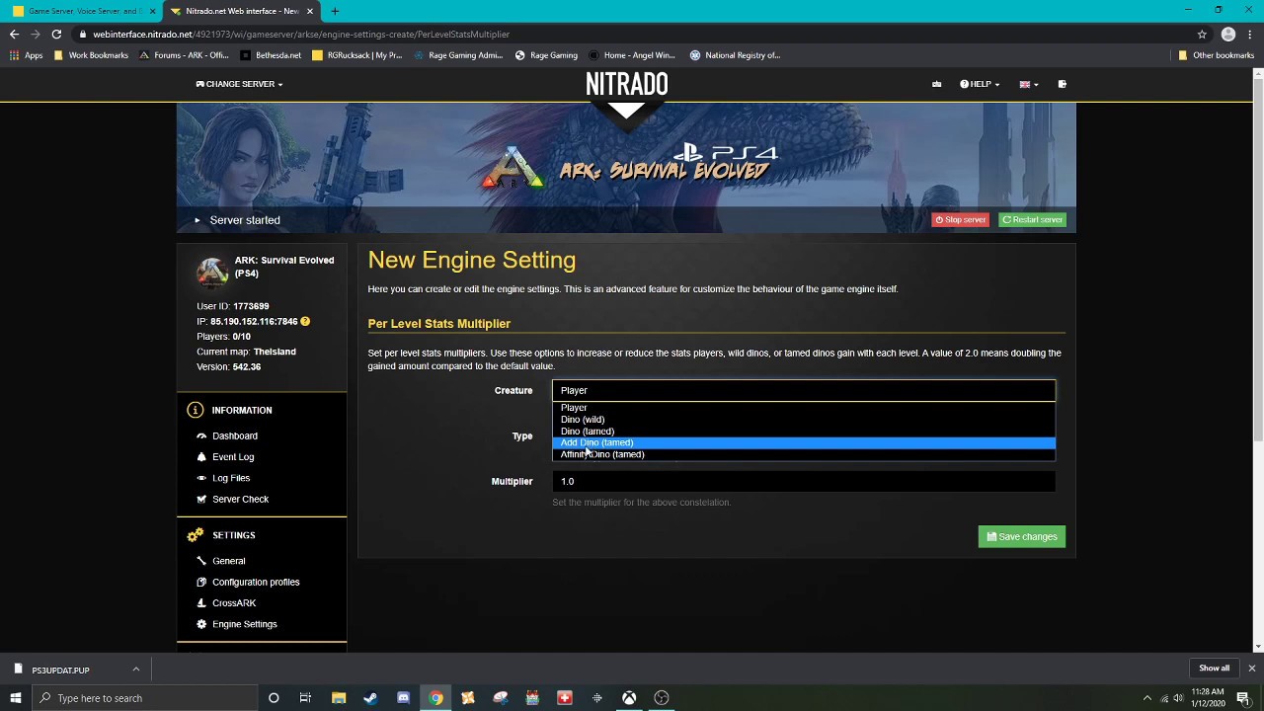Reload the page with browser refresh icon

pos(56,34)
